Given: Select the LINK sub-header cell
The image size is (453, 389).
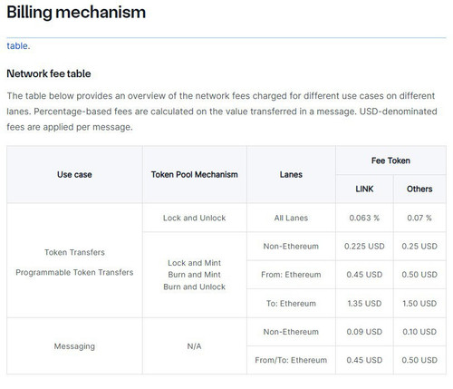Looking at the screenshot, I should click(364, 189).
